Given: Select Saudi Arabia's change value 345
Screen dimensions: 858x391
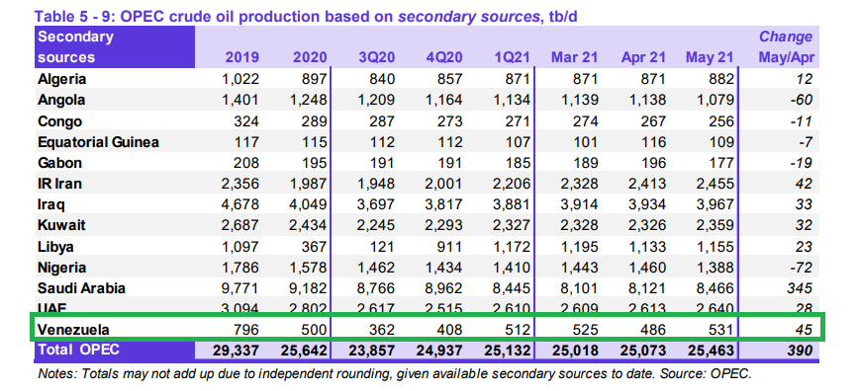Looking at the screenshot, I should click(x=801, y=288).
